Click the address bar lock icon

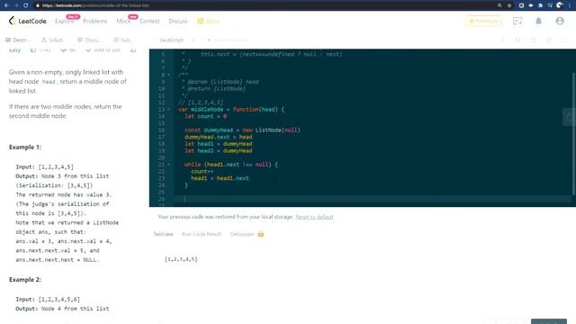38,5
